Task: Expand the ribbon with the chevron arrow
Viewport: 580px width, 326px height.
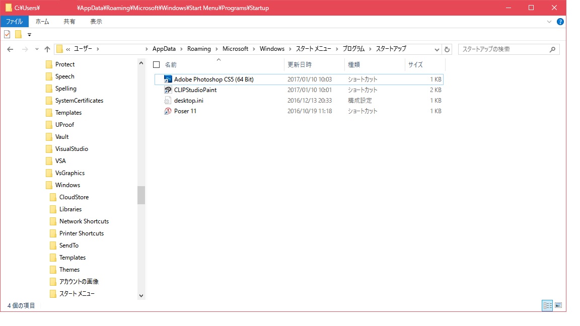Action: tap(549, 22)
